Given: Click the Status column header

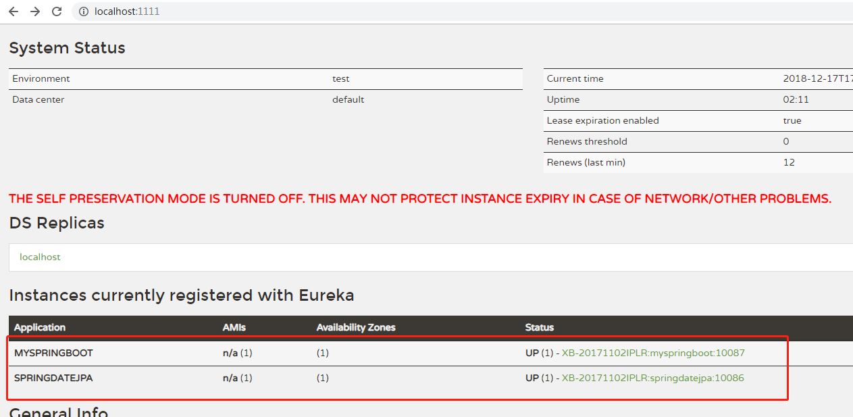Looking at the screenshot, I should coord(539,327).
